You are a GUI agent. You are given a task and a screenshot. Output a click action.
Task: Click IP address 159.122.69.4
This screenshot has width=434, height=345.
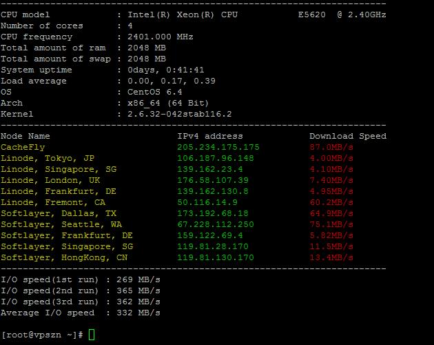pos(210,236)
